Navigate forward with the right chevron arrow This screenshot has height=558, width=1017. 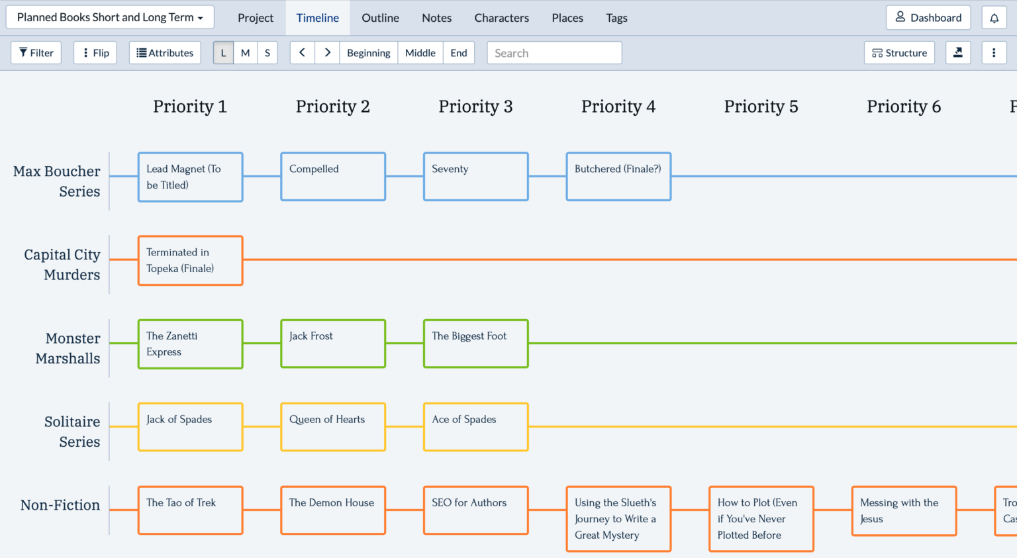click(x=327, y=52)
